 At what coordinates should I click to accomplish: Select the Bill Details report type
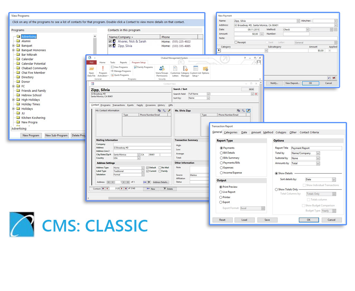pyautogui.click(x=221, y=153)
